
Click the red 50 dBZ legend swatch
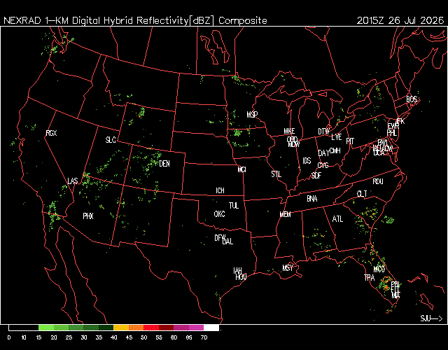(x=151, y=328)
